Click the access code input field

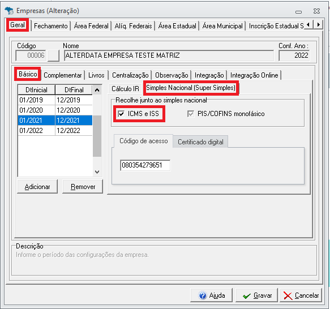click(x=145, y=165)
